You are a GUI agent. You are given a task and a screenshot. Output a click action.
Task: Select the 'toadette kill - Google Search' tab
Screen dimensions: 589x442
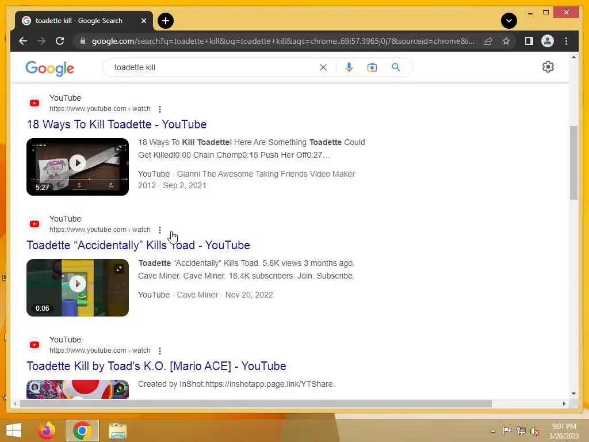tap(84, 21)
